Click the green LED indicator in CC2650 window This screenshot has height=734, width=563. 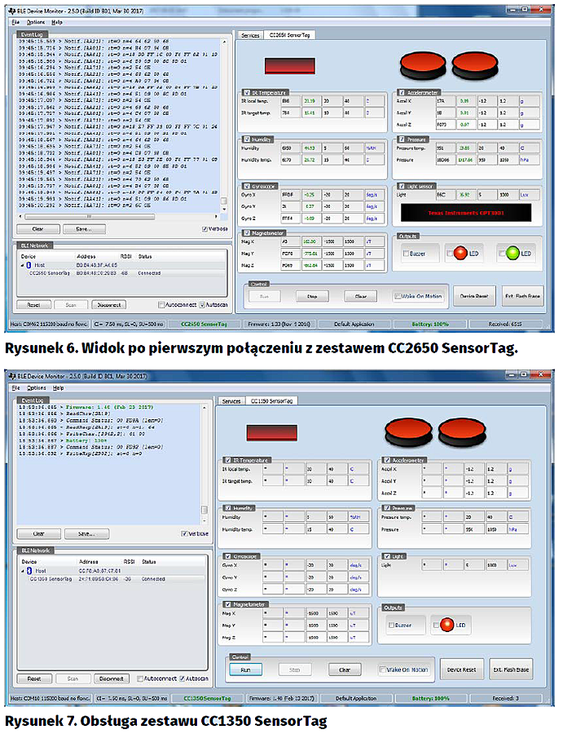pyautogui.click(x=512, y=254)
